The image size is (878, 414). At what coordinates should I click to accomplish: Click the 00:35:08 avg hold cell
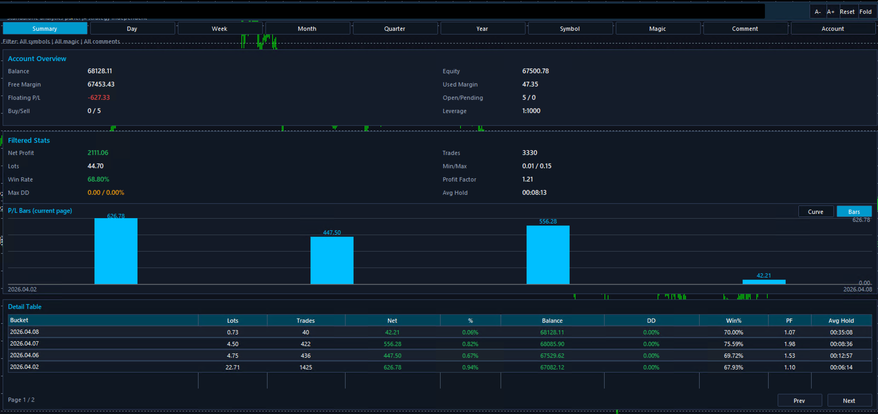click(x=841, y=332)
